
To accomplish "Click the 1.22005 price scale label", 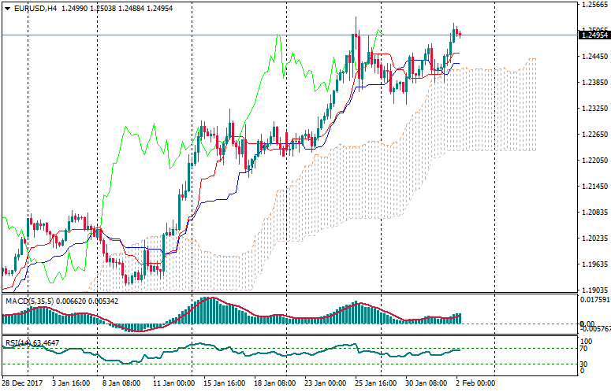I will 595,160.
